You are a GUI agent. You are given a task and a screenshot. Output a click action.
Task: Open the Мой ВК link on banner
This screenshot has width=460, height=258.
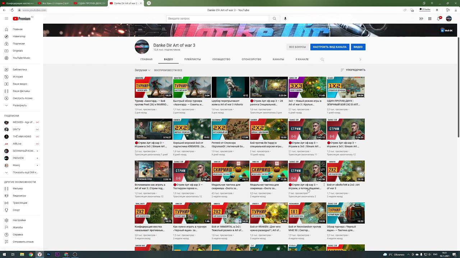(x=447, y=31)
